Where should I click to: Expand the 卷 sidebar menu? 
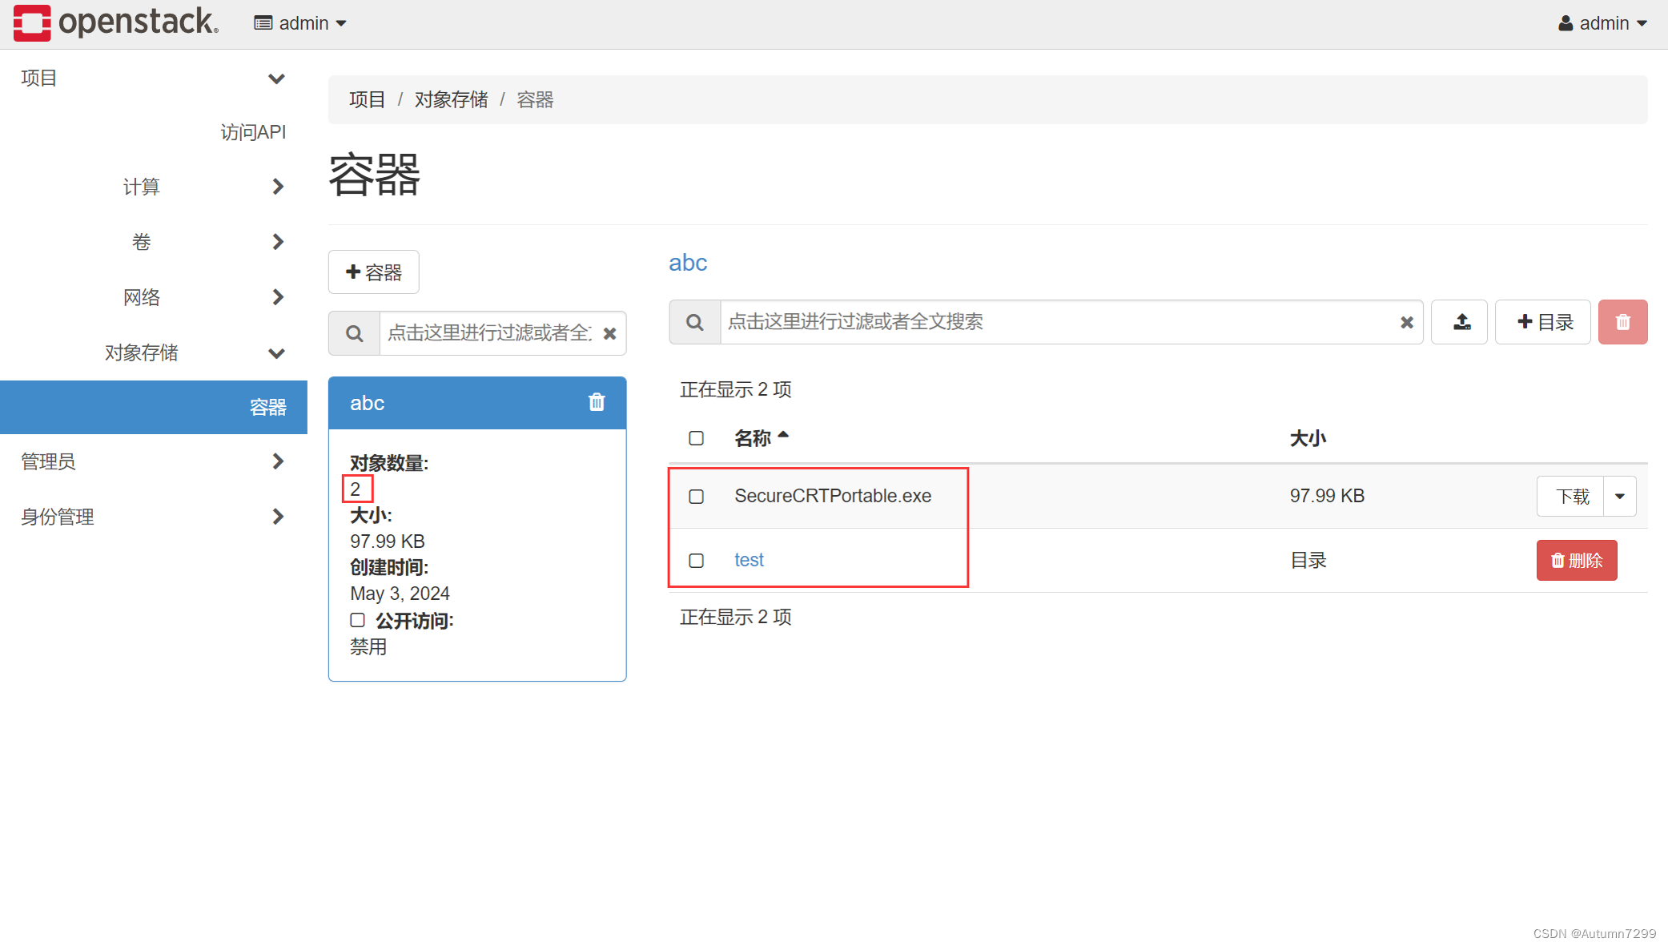click(154, 242)
